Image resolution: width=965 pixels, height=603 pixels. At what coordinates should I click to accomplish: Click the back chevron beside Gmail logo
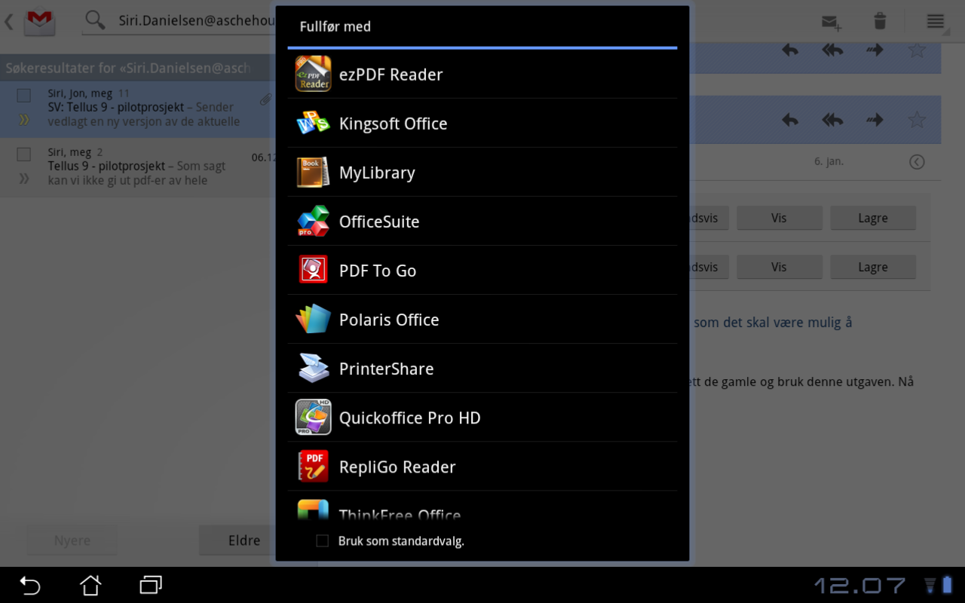(9, 21)
